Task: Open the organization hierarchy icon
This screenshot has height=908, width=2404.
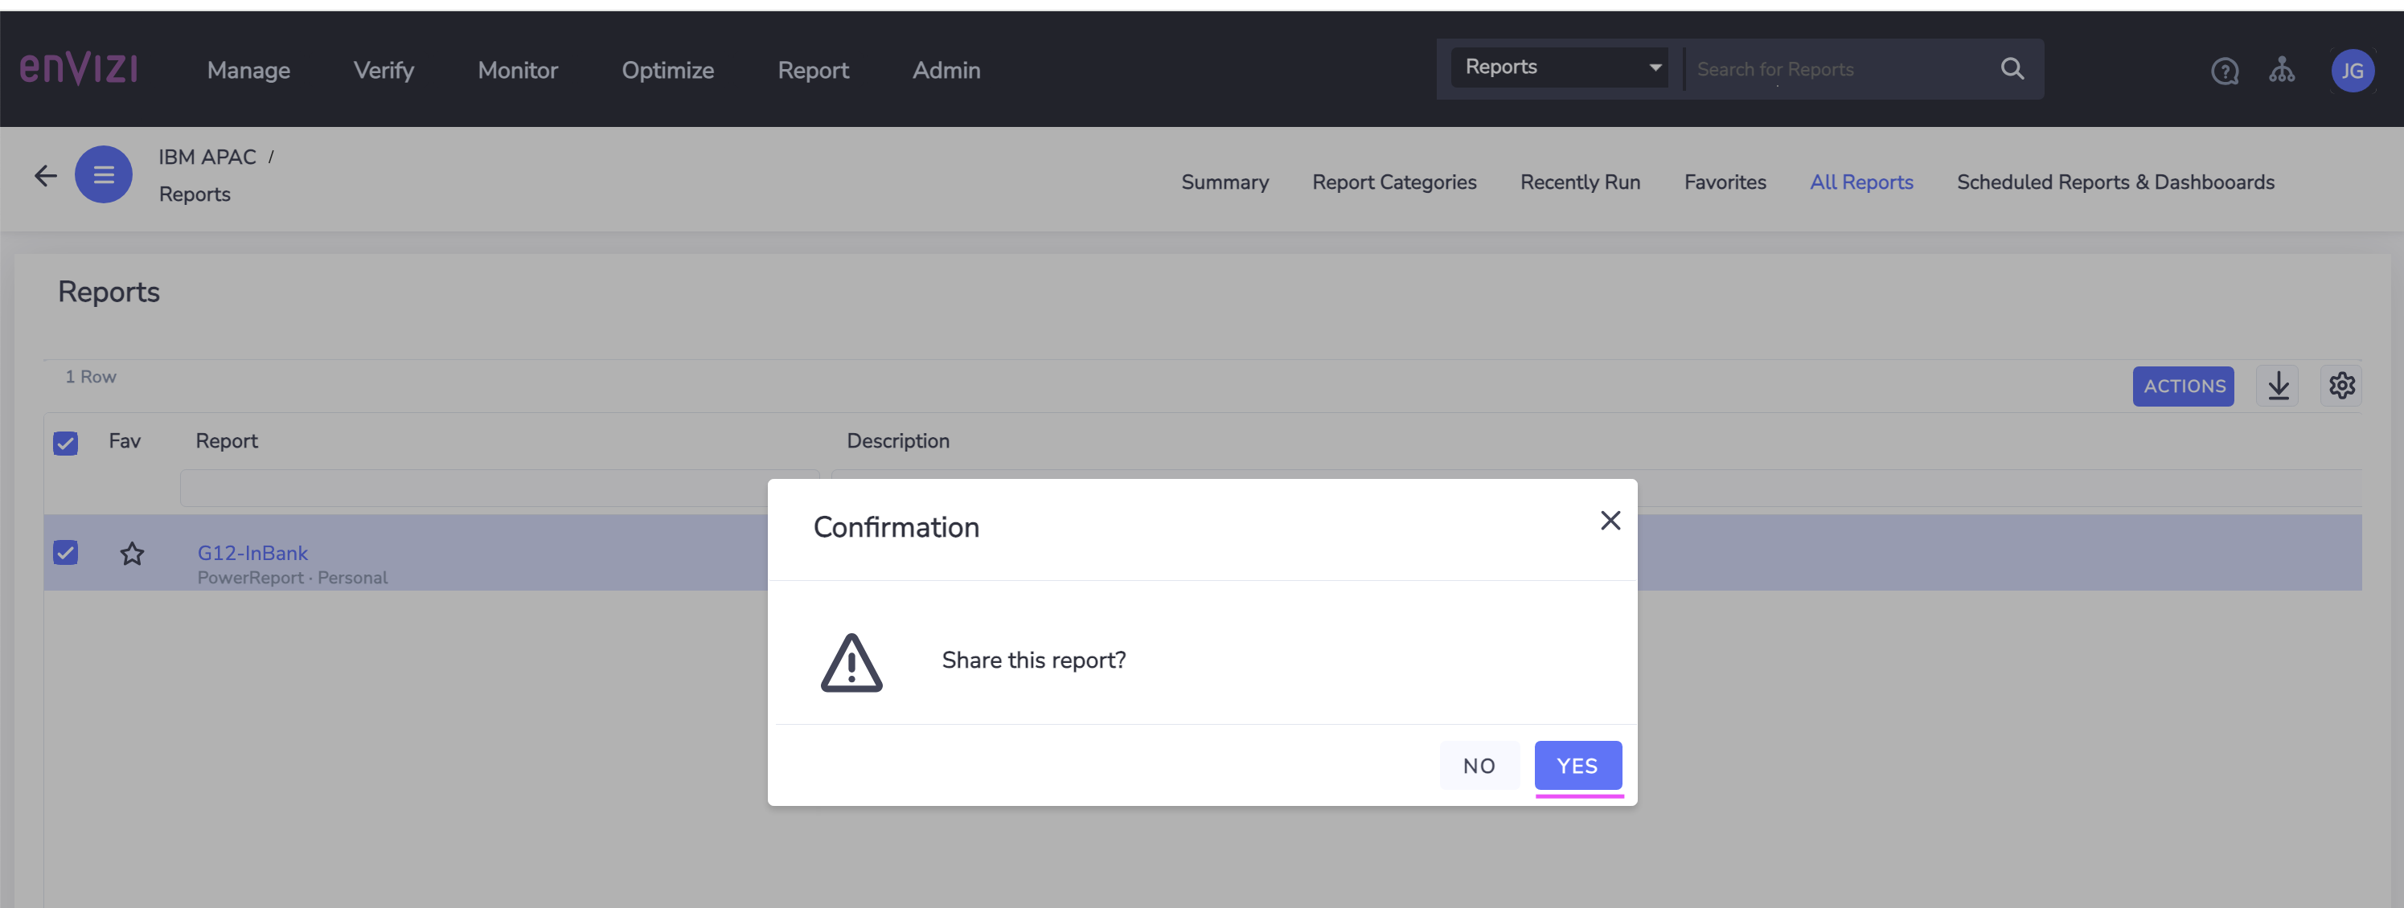Action: [2282, 70]
